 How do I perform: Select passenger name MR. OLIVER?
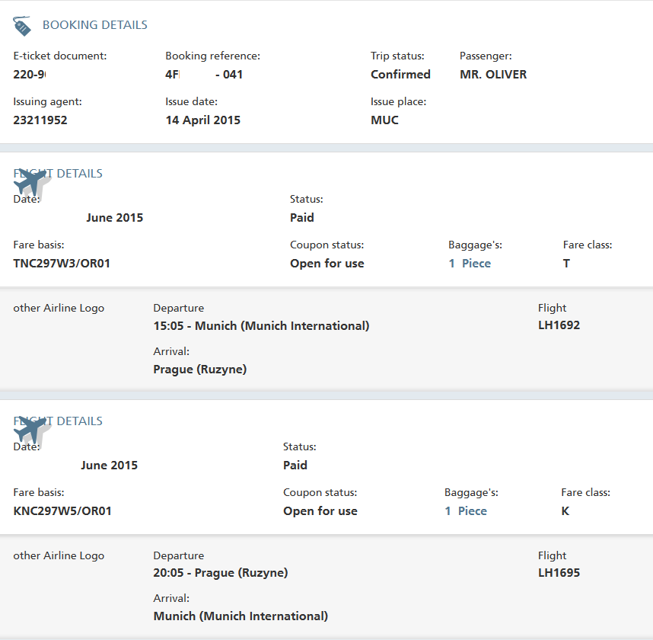[x=493, y=75]
